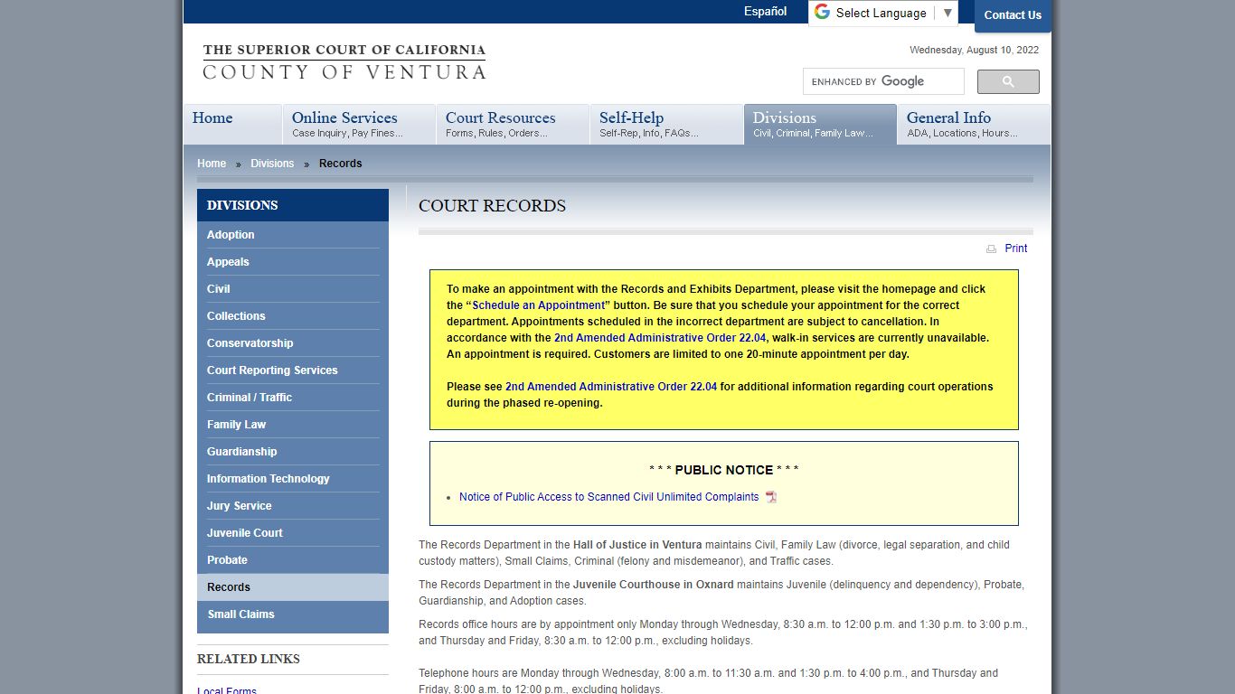
Task: Open Criminal / Traffic in sidebar
Action: [x=293, y=398]
